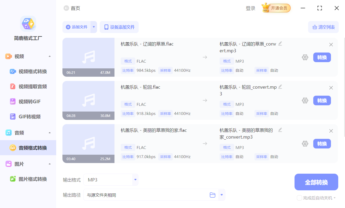
Task: Edit output name of 轮回_convert.mp3
Action: click(280, 87)
